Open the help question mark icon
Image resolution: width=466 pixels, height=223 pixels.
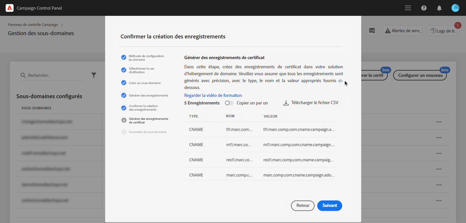(424, 8)
